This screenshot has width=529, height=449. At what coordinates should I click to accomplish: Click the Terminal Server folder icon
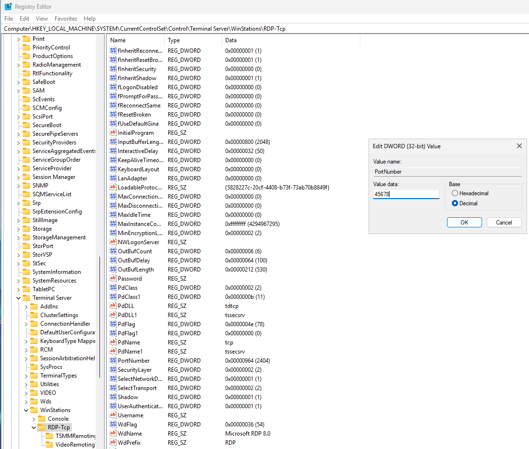tap(27, 298)
